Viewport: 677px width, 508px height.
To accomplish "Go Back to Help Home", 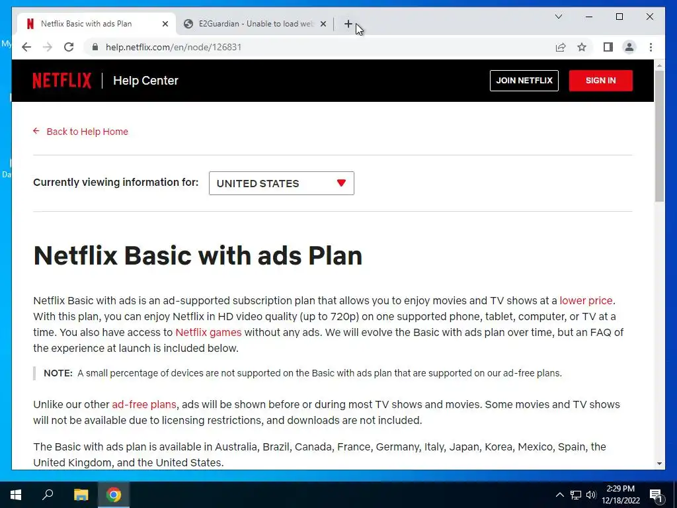I will tap(81, 132).
